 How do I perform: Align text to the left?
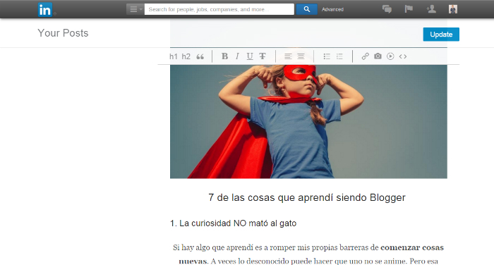click(x=288, y=56)
